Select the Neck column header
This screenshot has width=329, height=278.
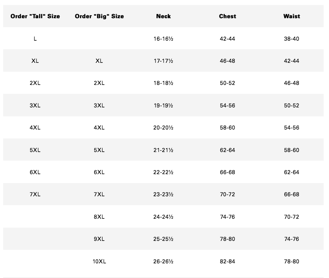163,16
